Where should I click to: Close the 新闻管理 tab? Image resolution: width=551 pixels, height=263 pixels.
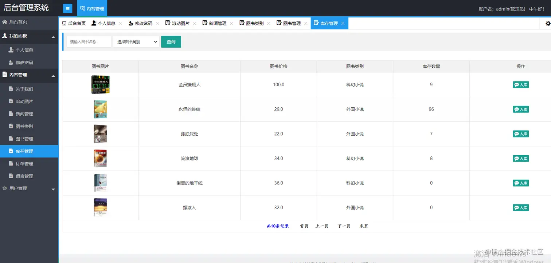[x=231, y=23]
